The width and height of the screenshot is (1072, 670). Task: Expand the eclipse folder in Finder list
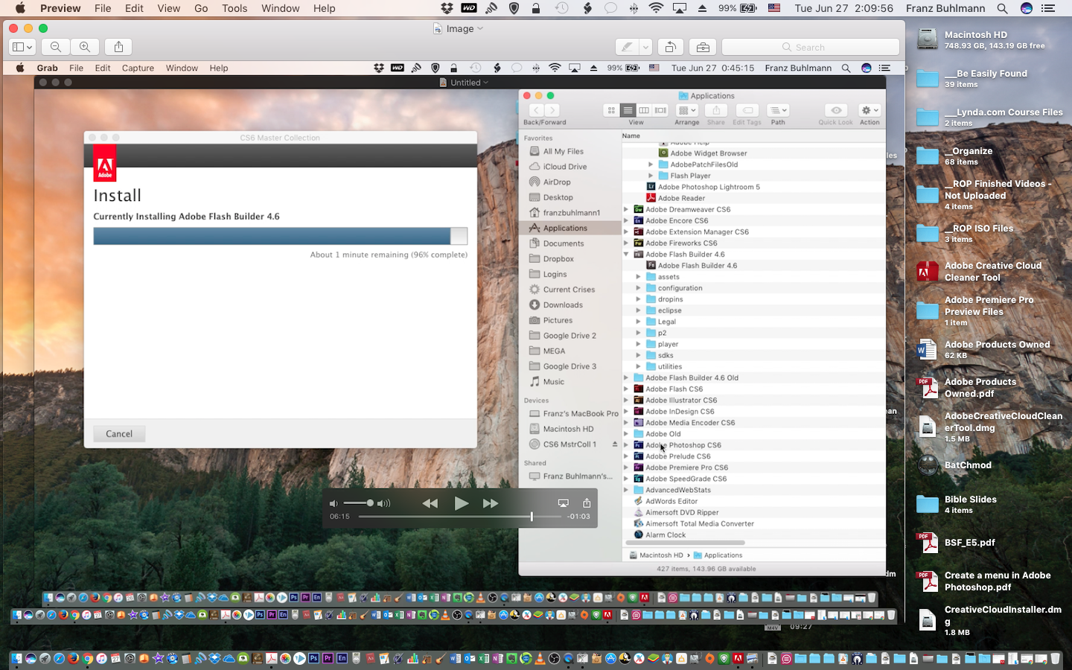click(x=638, y=310)
